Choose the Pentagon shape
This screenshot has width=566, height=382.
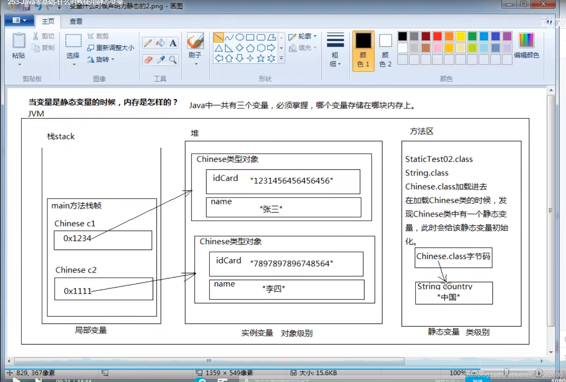pyautogui.click(x=250, y=48)
